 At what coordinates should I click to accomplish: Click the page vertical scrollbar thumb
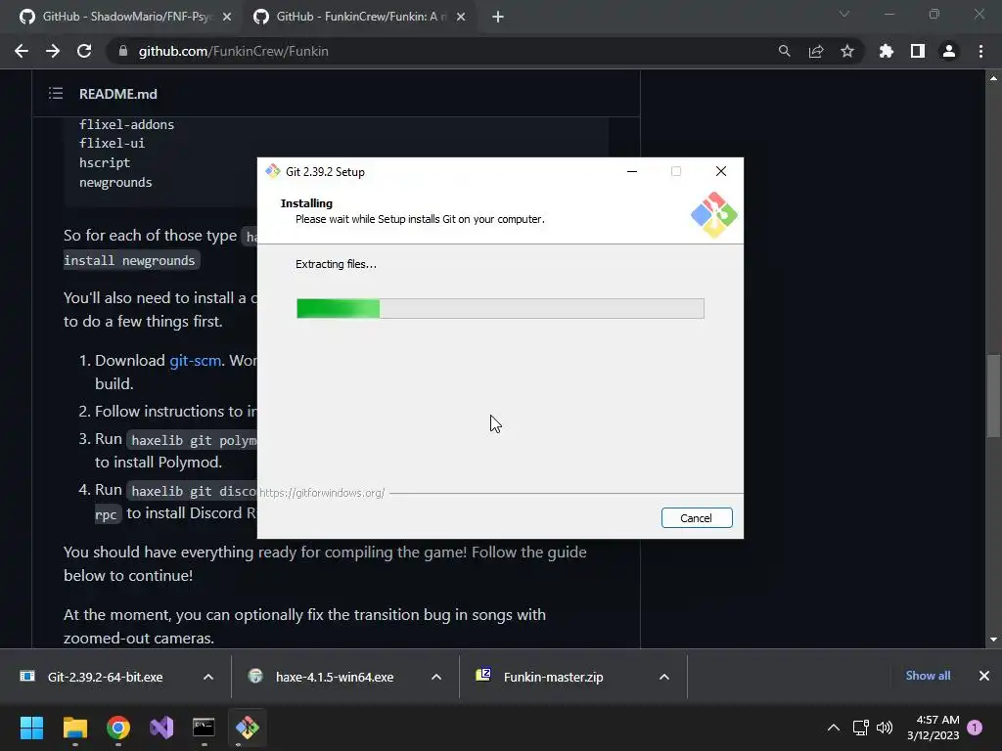993,395
